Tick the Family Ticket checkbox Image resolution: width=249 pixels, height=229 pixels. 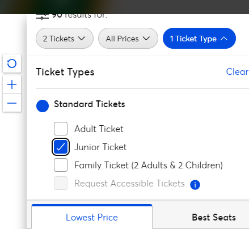pos(61,165)
